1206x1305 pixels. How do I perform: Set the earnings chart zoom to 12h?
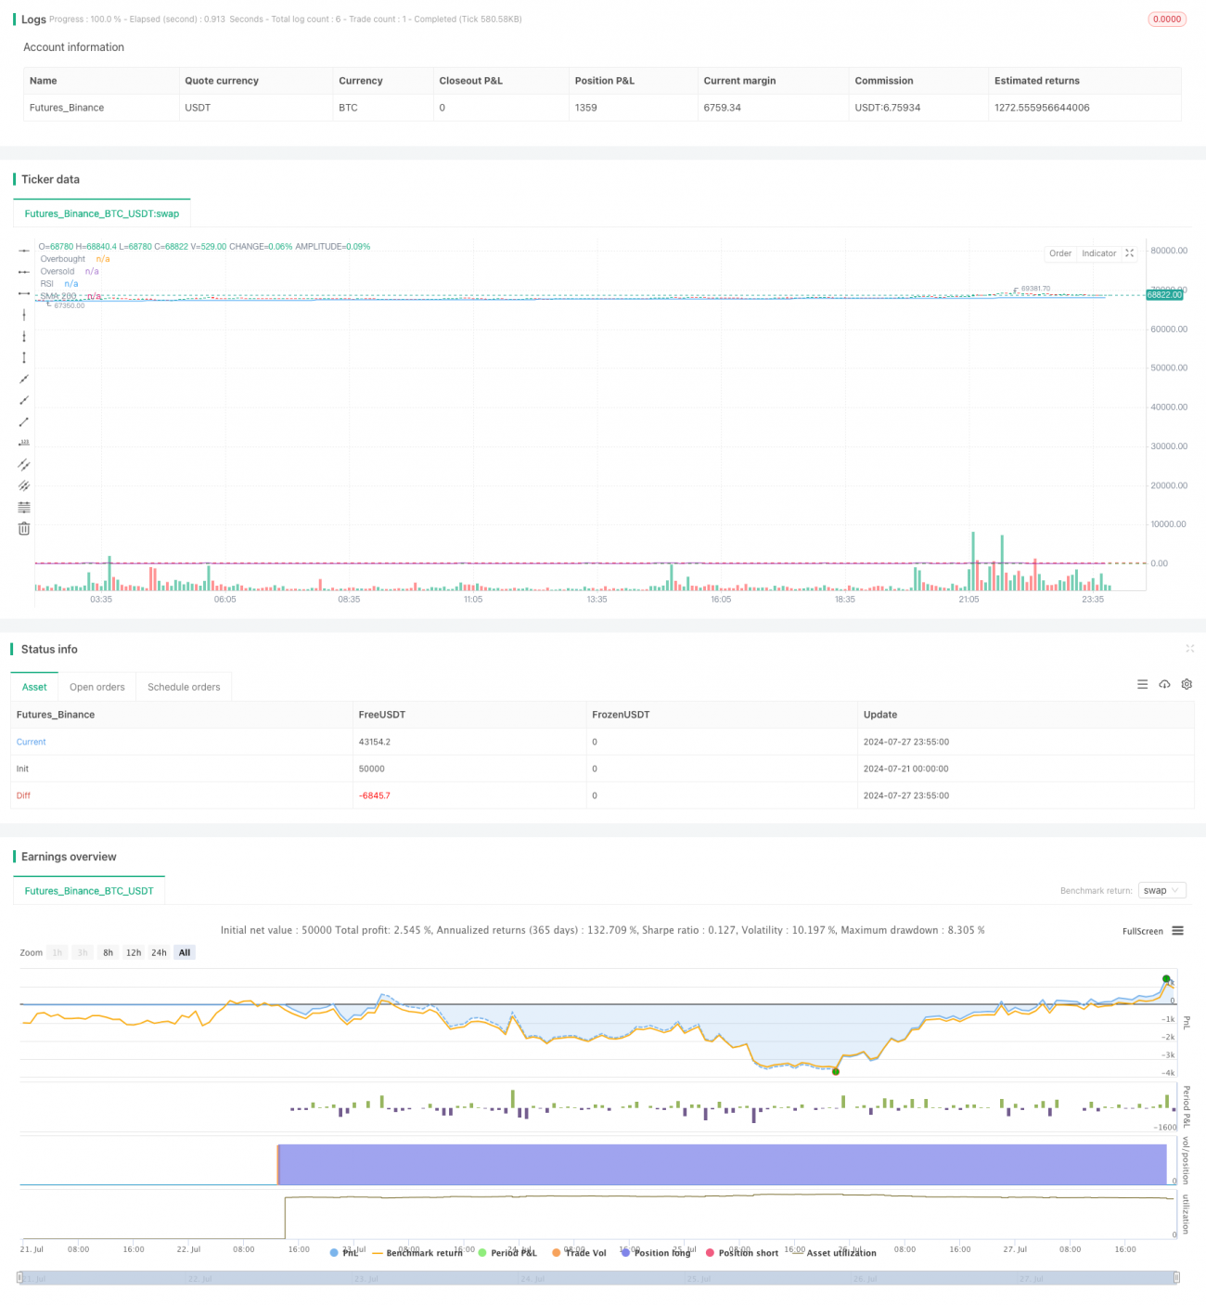(134, 952)
